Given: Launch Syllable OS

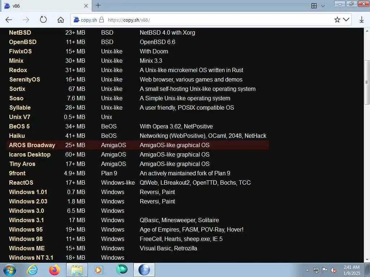Looking at the screenshot, I should coord(20,107).
